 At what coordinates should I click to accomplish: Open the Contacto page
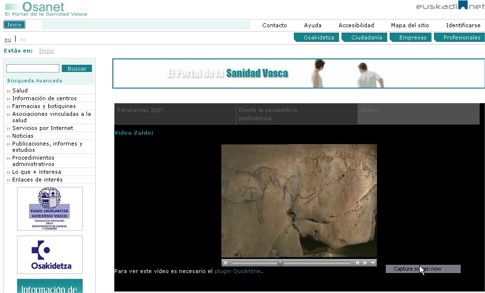(x=274, y=25)
